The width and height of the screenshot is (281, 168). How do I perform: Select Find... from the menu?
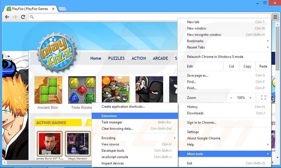pos(224,82)
